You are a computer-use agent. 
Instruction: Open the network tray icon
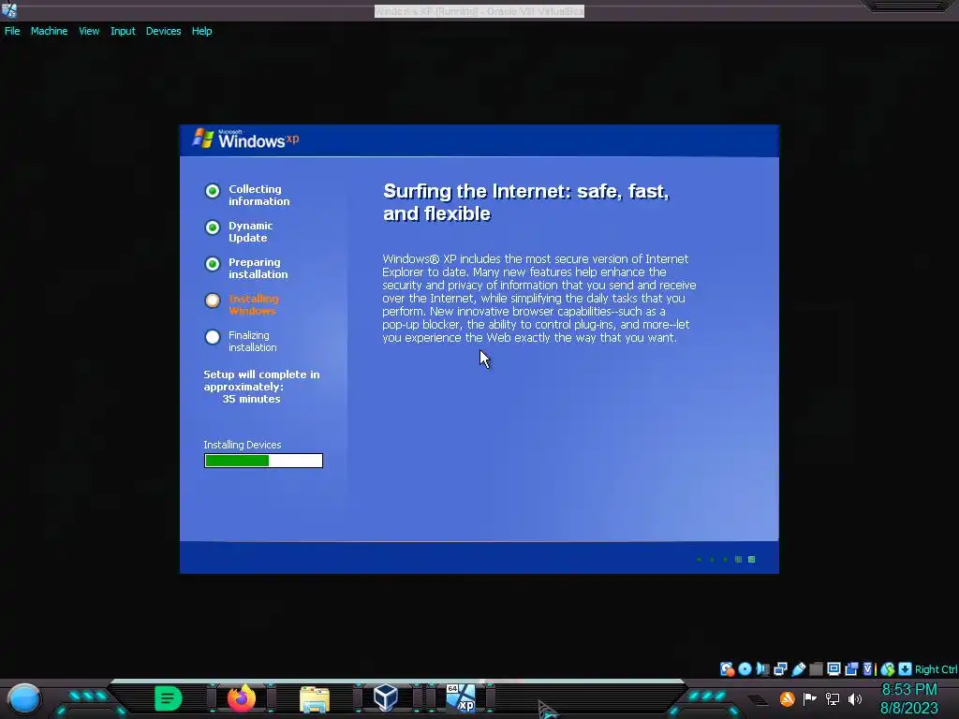coord(833,698)
